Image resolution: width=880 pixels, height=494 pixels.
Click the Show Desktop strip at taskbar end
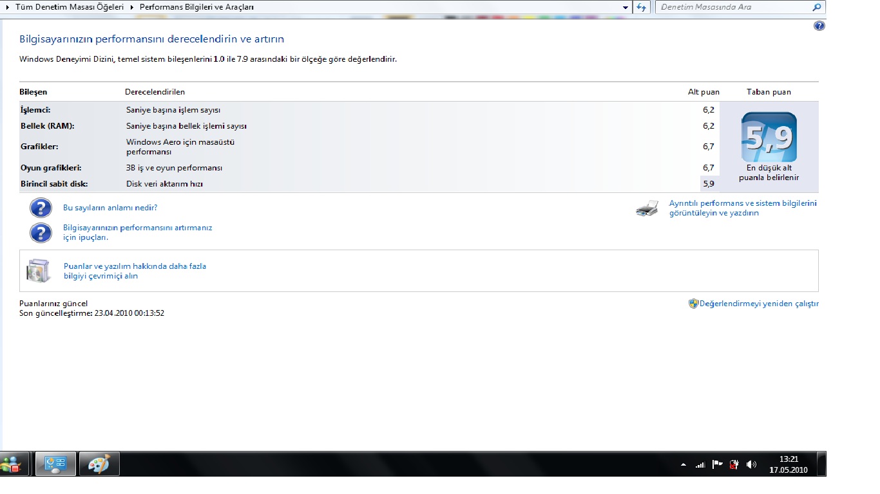[821, 464]
